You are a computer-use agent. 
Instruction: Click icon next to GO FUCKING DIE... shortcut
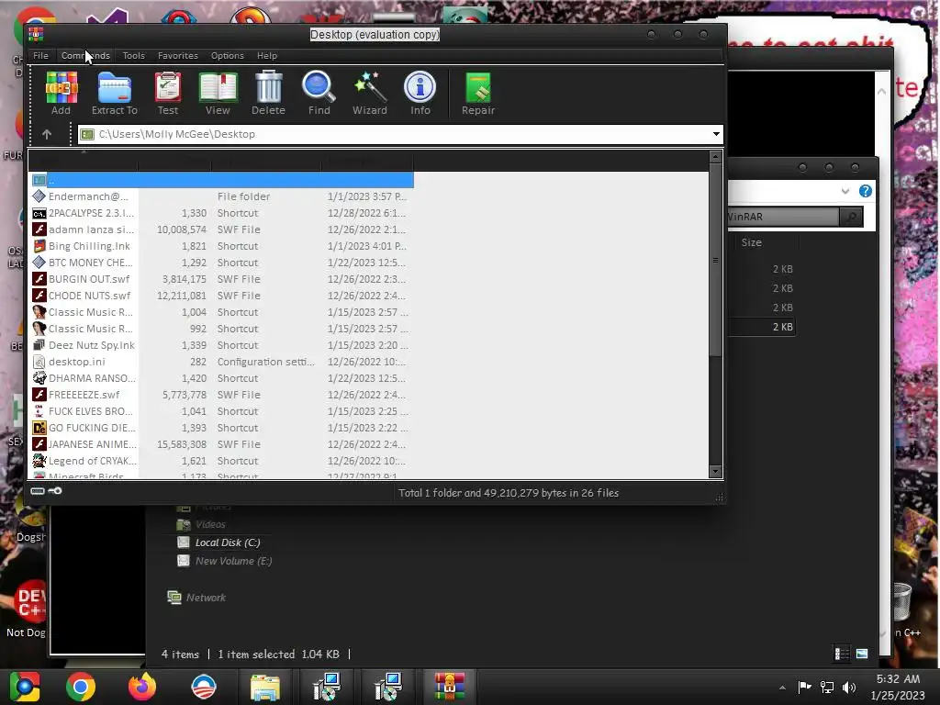(39, 428)
